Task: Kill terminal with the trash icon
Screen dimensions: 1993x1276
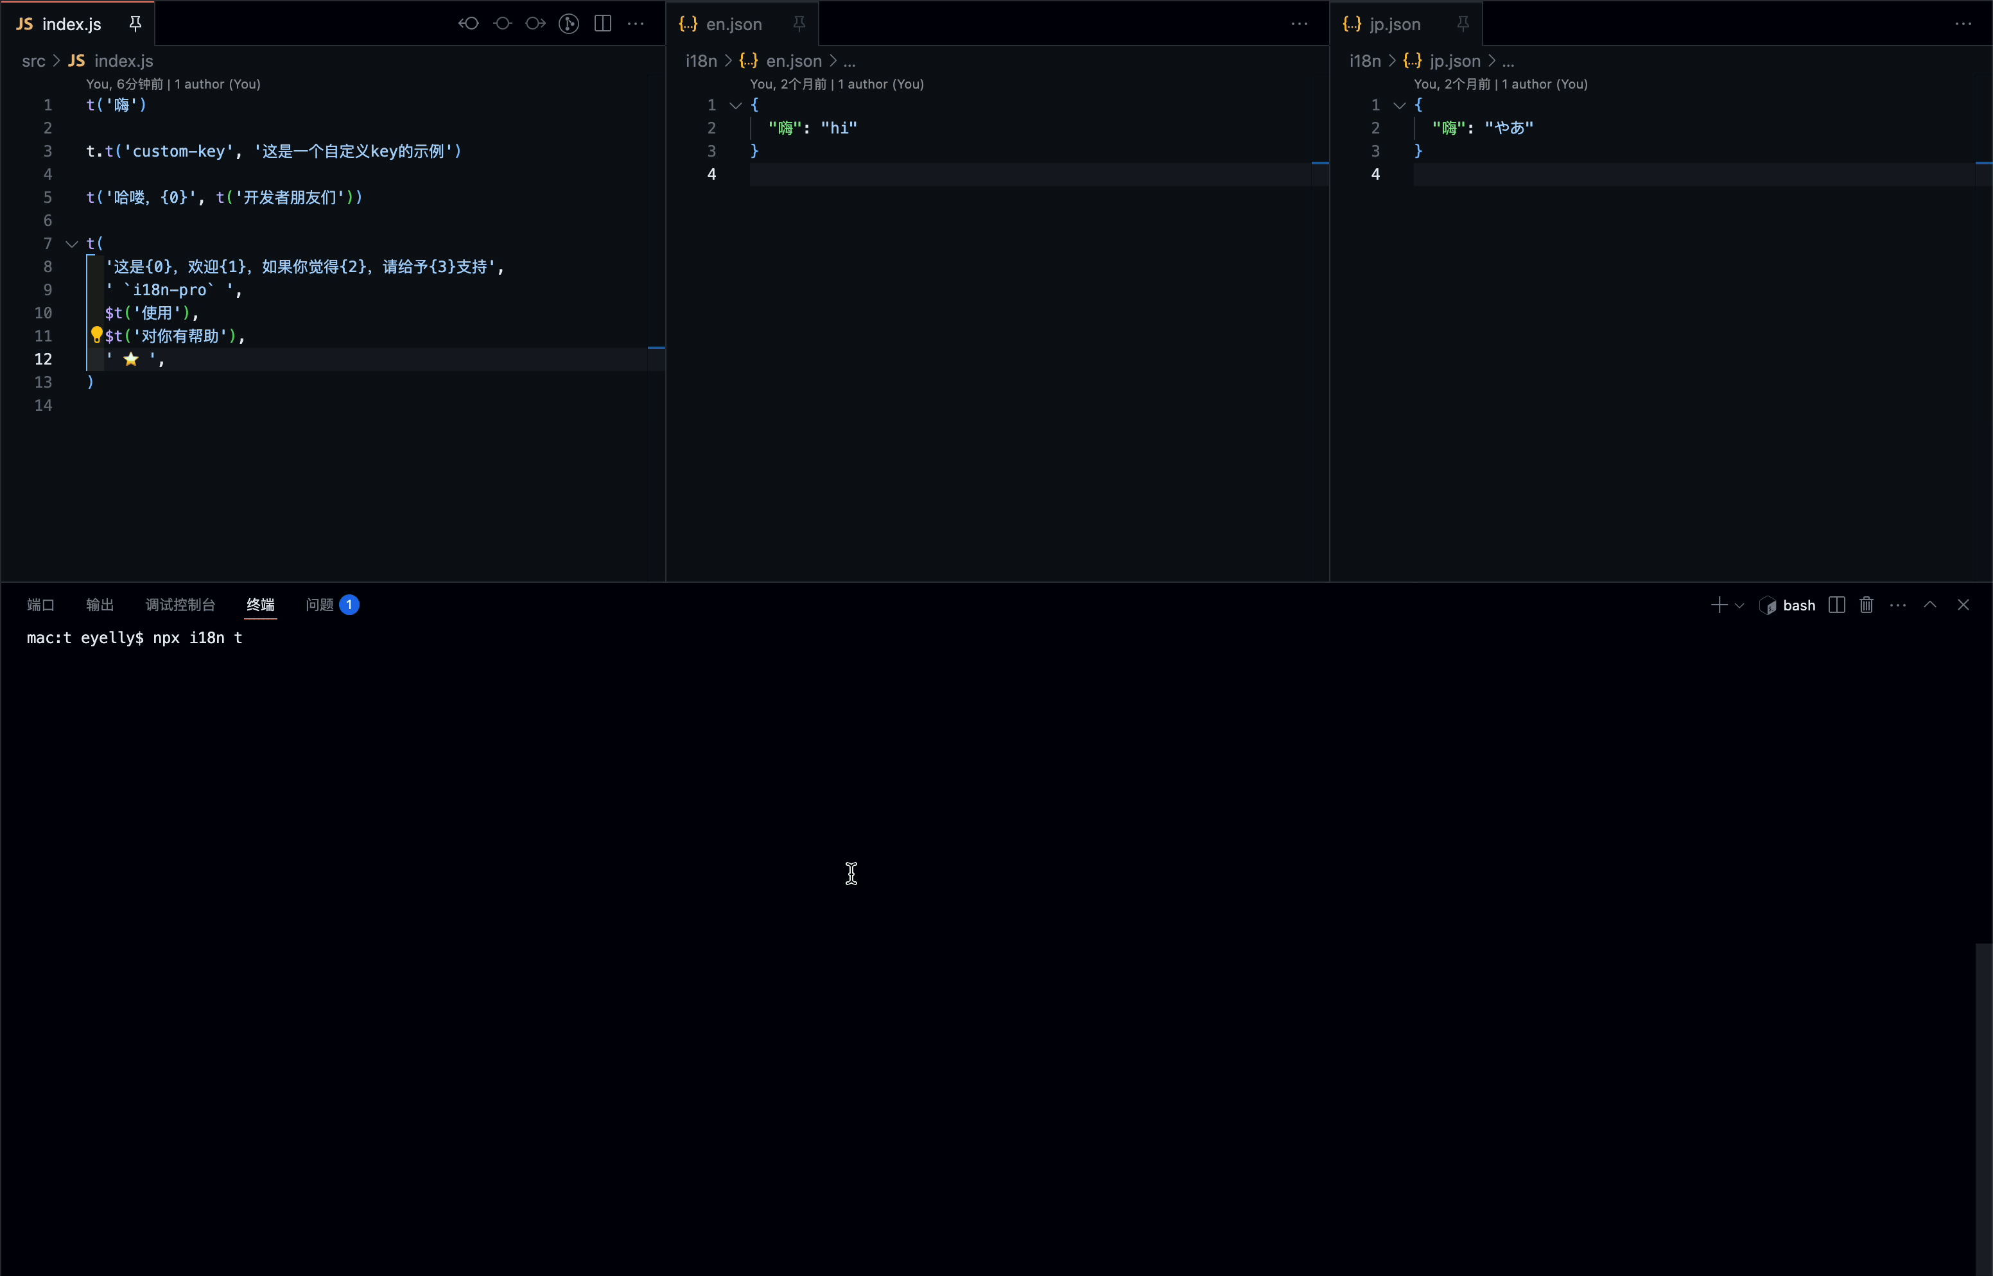Action: [1867, 606]
